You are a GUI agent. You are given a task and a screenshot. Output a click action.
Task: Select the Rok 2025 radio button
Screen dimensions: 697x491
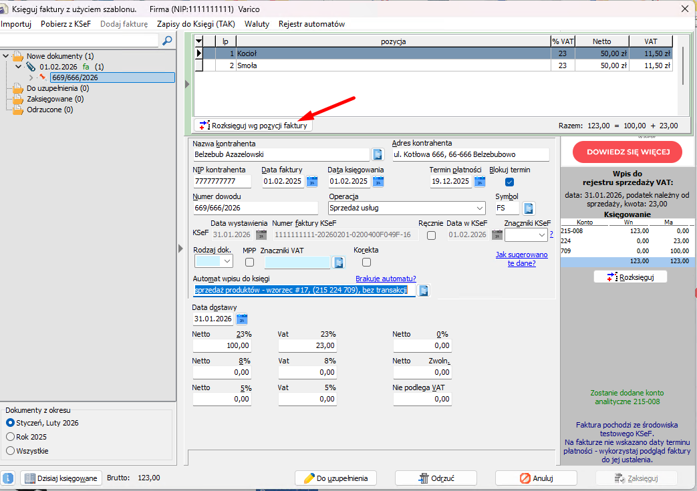[10, 437]
